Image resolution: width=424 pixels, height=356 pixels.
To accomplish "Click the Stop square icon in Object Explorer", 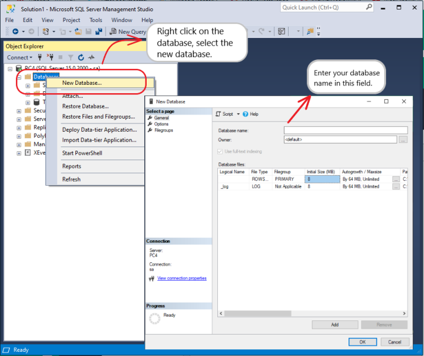I will tap(61, 58).
